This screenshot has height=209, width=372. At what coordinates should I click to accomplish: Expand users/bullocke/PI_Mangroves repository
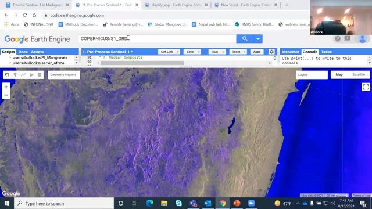tap(10, 57)
